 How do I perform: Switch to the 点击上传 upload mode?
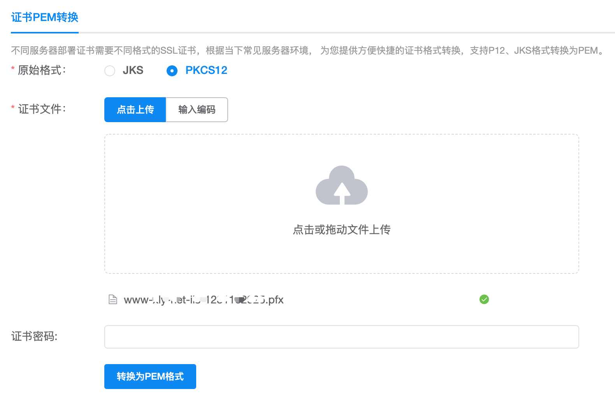(x=135, y=110)
